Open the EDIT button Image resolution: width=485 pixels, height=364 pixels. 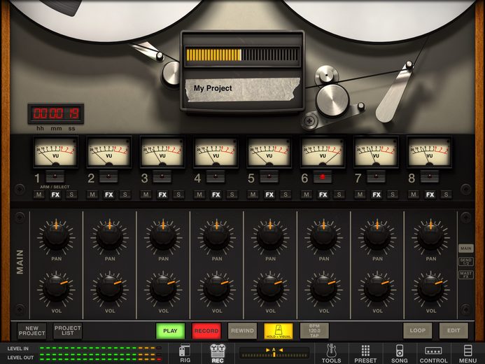click(x=454, y=331)
